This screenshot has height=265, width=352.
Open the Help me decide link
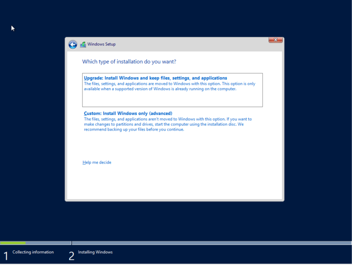point(97,162)
